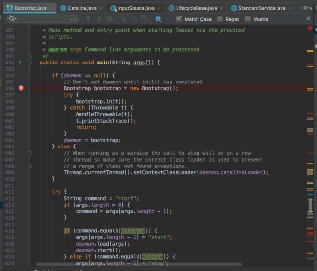The width and height of the screenshot is (317, 271).
Task: Click yellow warning stripe near line 396 marker
Action: click(x=310, y=89)
